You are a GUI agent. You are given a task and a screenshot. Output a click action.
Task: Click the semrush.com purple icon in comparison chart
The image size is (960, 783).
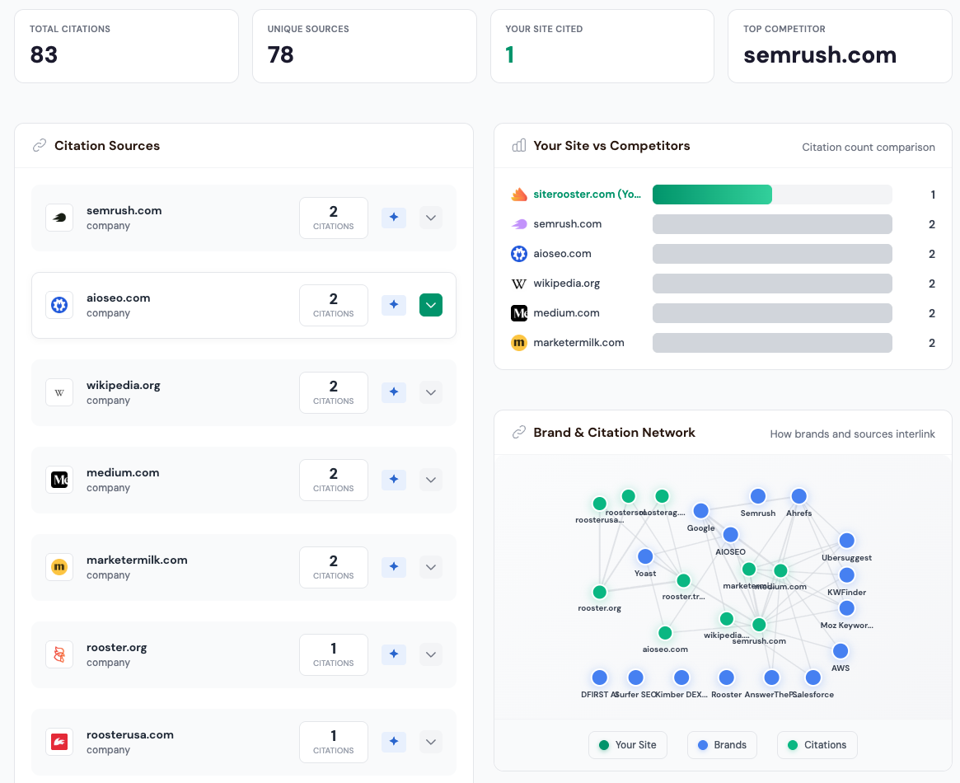[519, 224]
